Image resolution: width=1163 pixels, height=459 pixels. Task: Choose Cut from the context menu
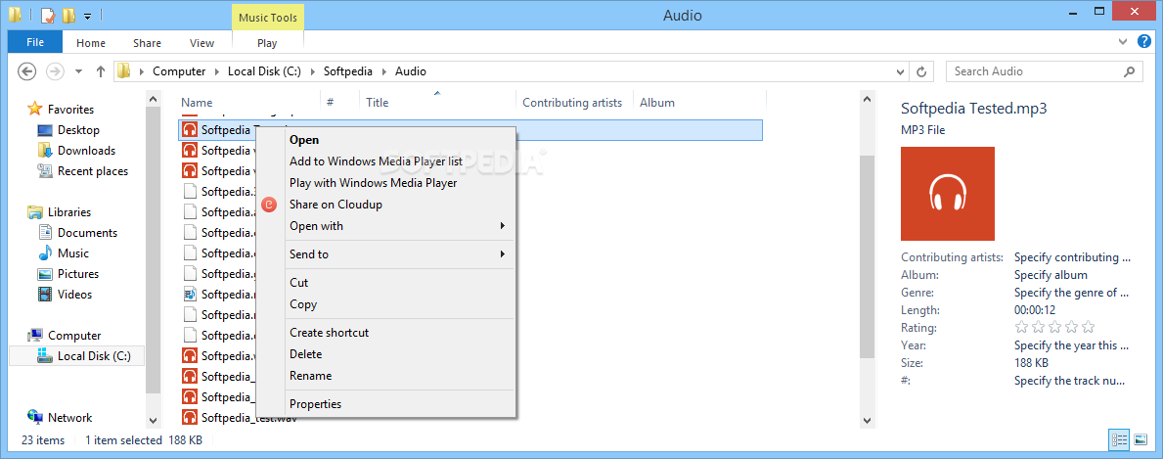point(385,282)
